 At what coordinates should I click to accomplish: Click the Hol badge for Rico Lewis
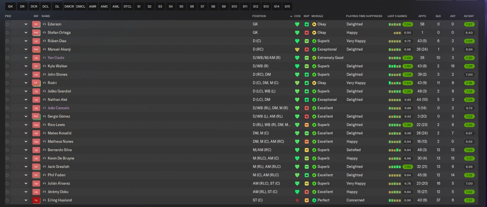point(36,124)
